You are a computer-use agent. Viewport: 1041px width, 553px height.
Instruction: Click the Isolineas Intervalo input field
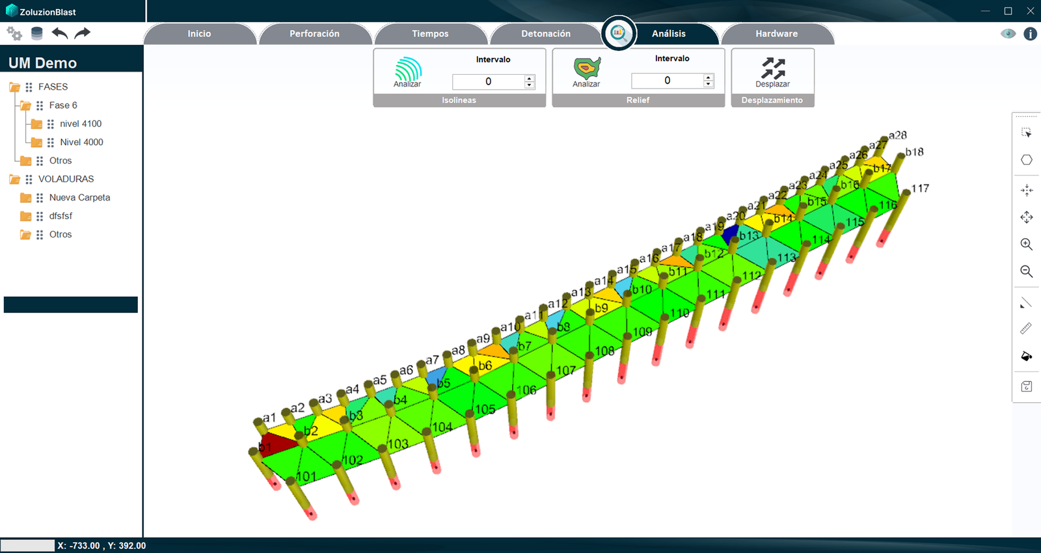pyautogui.click(x=488, y=81)
